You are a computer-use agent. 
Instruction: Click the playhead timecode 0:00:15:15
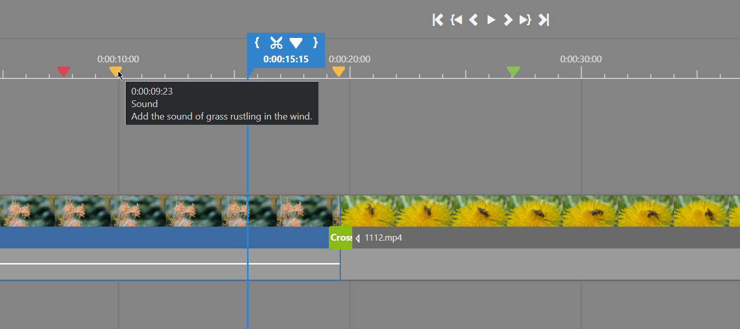[x=286, y=59]
